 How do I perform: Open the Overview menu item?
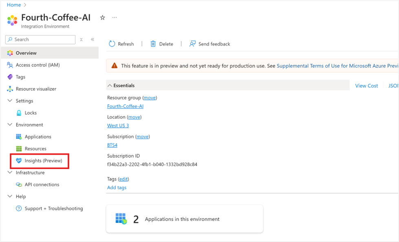pos(50,53)
